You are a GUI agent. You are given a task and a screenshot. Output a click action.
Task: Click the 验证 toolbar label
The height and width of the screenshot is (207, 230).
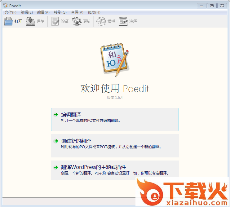tap(65, 21)
